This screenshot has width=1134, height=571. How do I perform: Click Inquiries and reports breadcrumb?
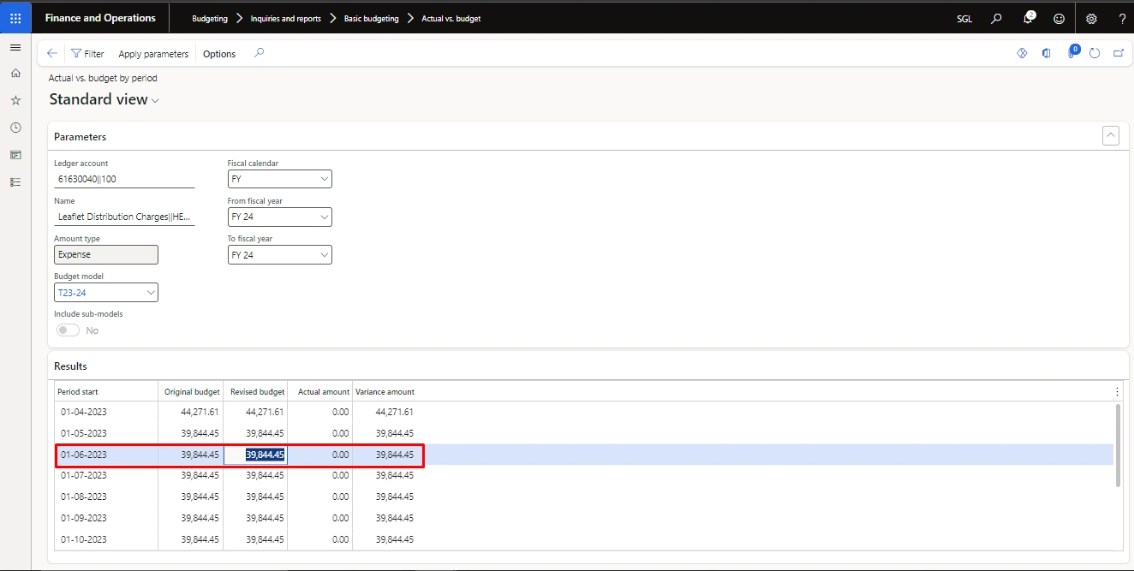(286, 18)
